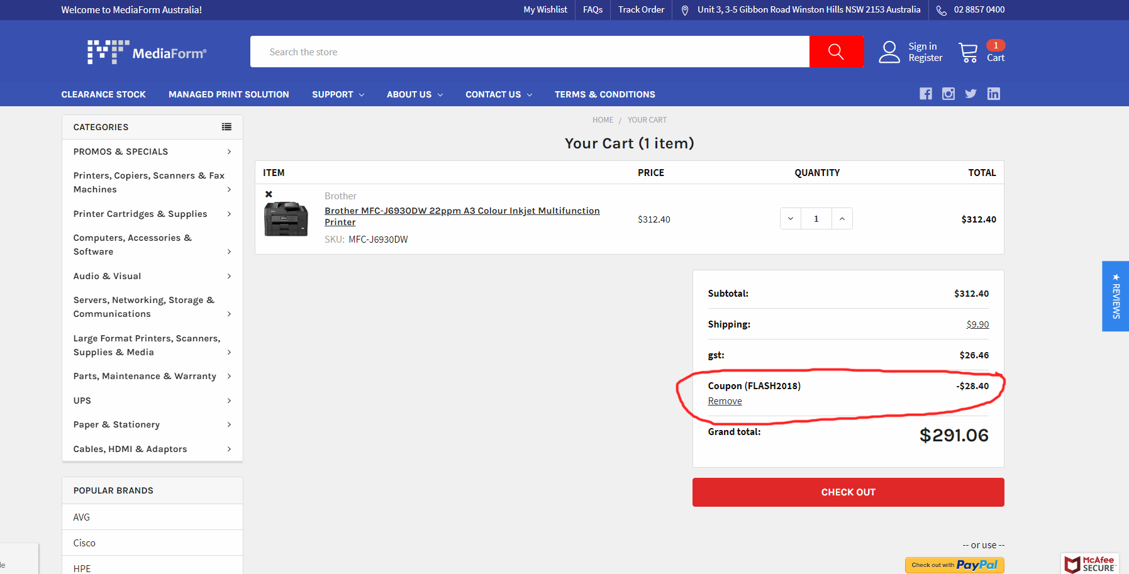Viewport: 1129px width, 574px height.
Task: Click the MediaForm logo
Action: pyautogui.click(x=147, y=52)
